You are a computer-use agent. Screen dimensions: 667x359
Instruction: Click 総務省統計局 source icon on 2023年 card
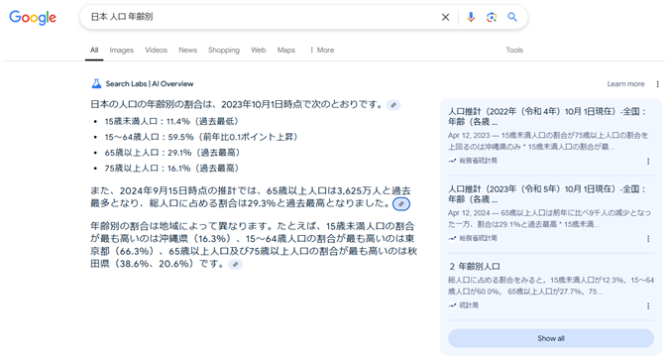tap(452, 238)
